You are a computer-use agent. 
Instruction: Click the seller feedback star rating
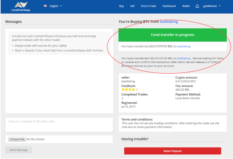(130, 89)
